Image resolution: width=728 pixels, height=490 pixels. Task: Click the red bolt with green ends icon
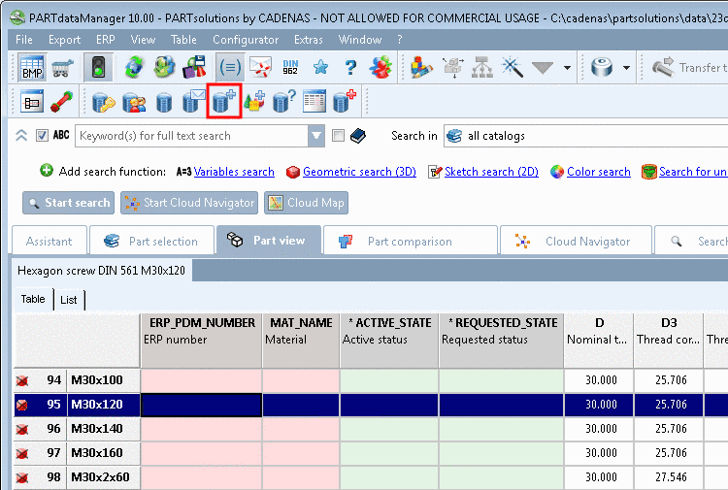click(62, 102)
